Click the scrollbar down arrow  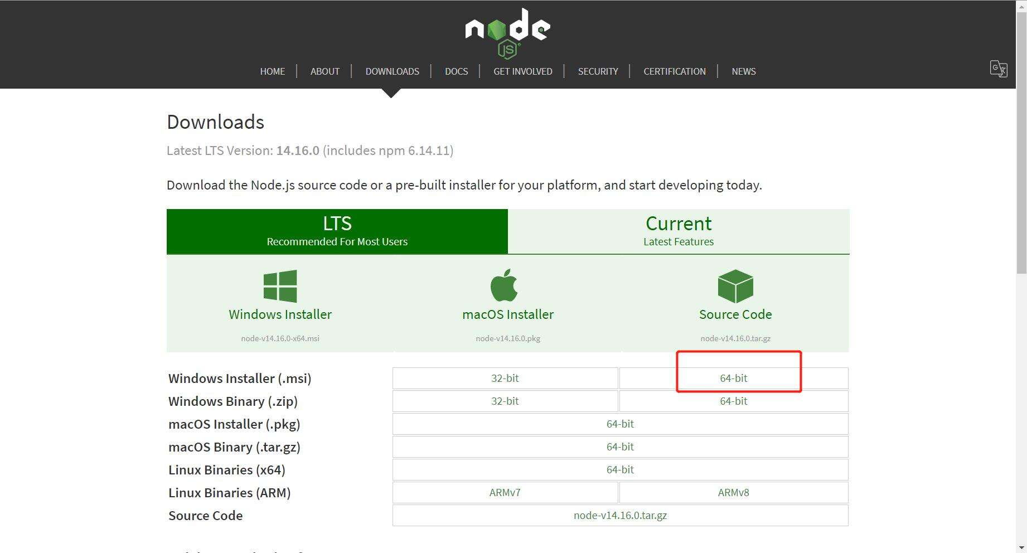coord(1021,547)
